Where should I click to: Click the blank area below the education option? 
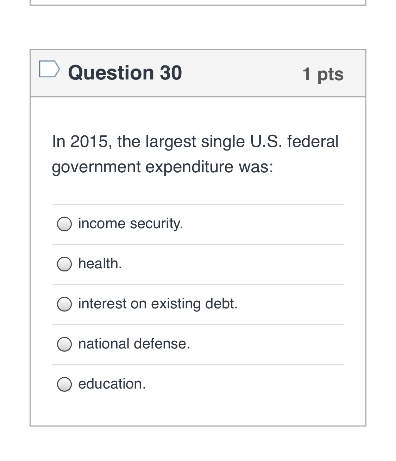point(198,411)
